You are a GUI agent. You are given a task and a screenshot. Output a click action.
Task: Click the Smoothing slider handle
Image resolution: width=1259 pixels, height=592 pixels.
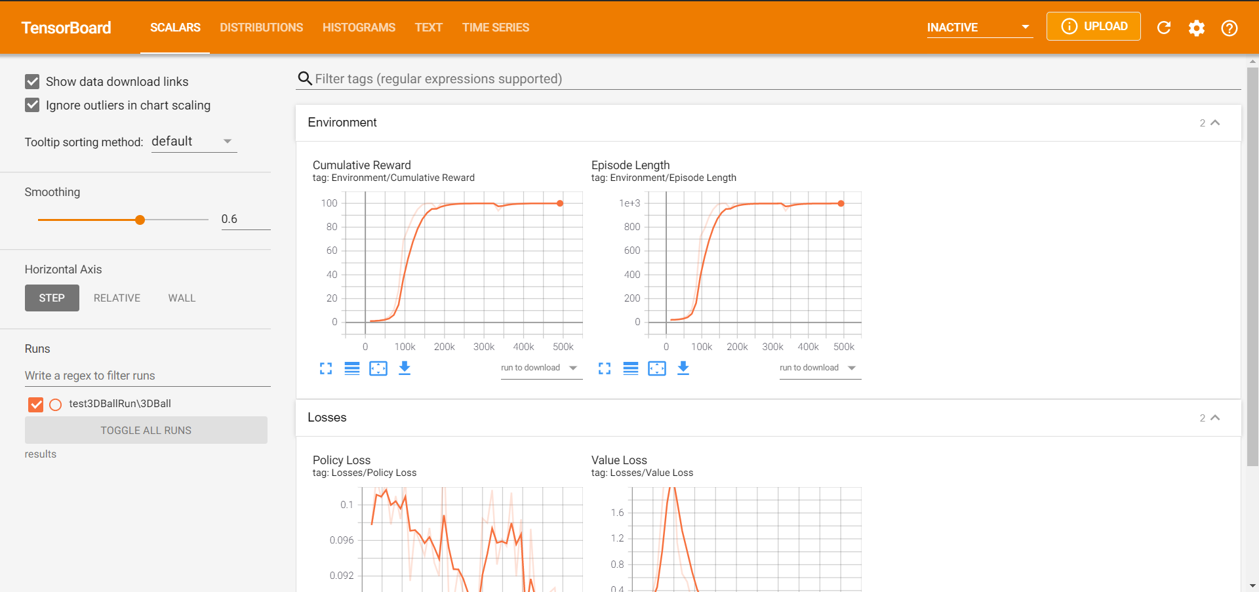[x=140, y=220]
